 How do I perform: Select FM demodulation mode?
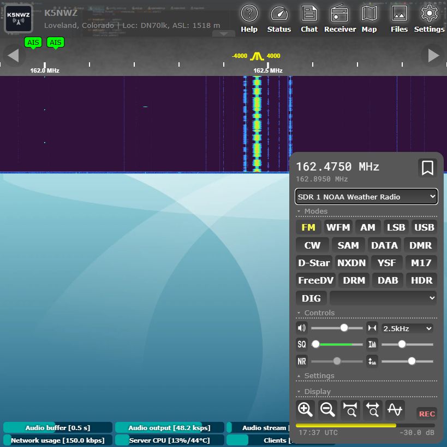pyautogui.click(x=308, y=227)
